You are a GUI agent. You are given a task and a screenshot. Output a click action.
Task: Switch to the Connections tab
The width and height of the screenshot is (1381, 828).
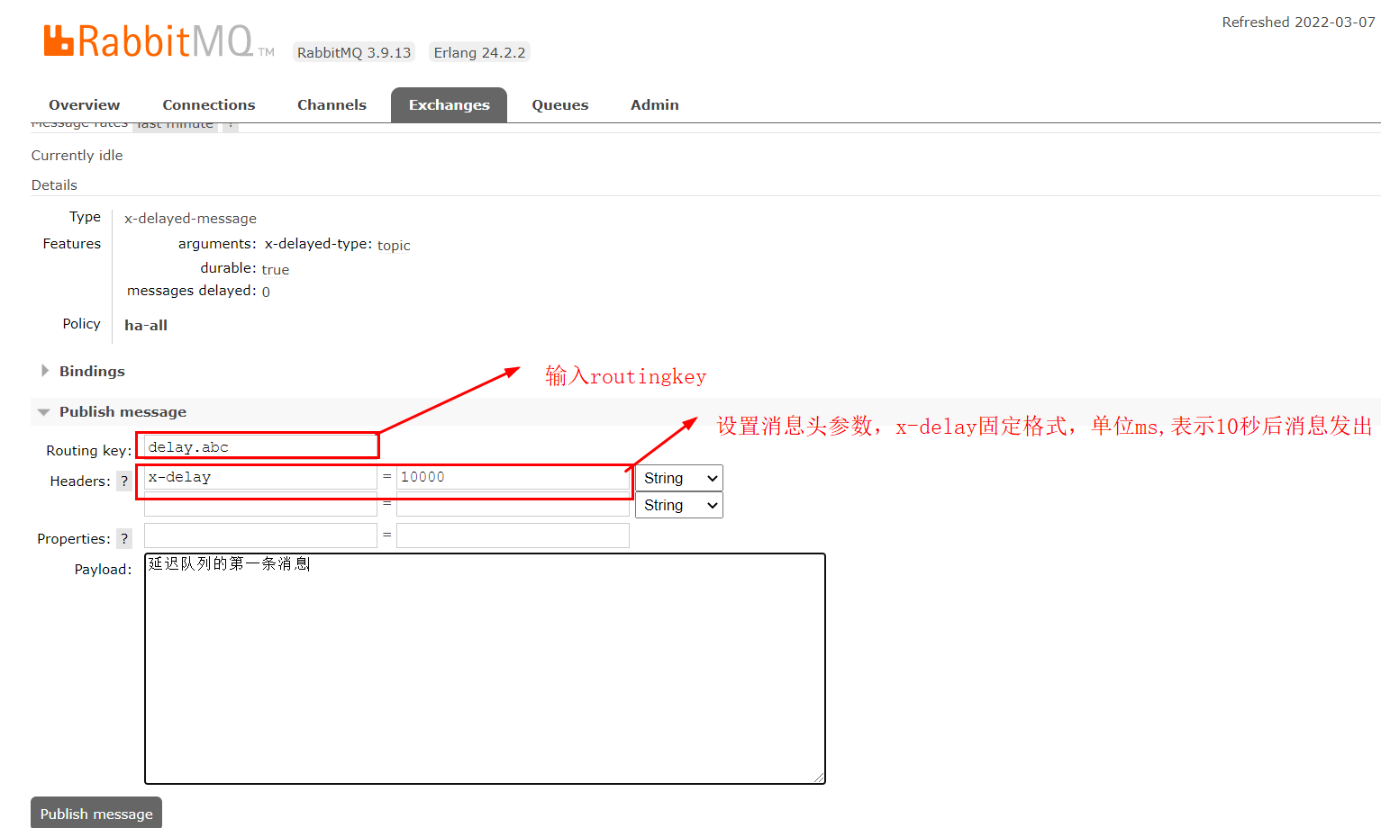click(209, 105)
